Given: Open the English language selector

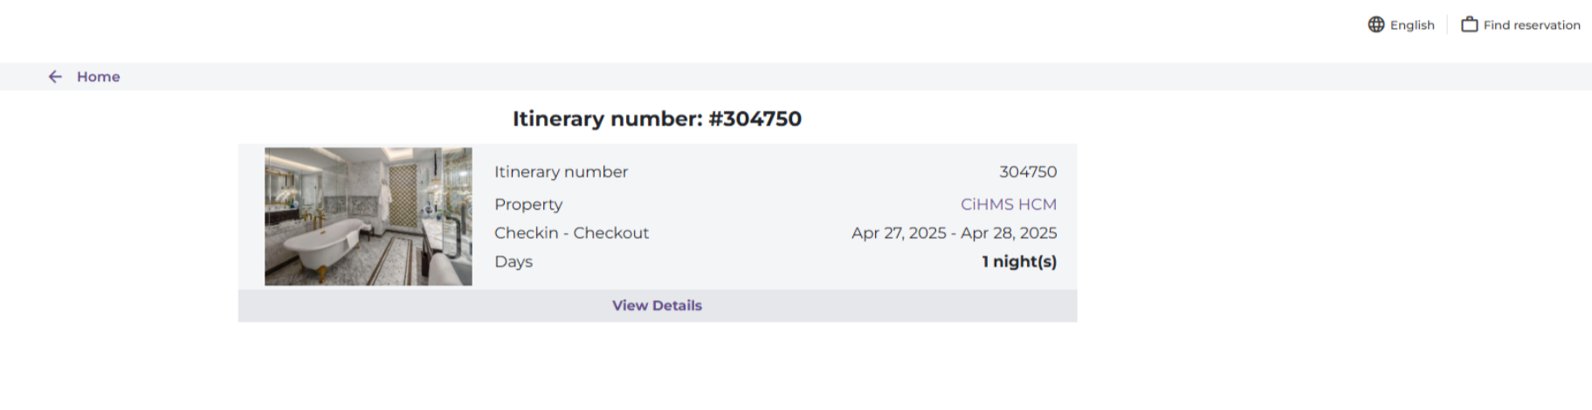Looking at the screenshot, I should pos(1412,25).
